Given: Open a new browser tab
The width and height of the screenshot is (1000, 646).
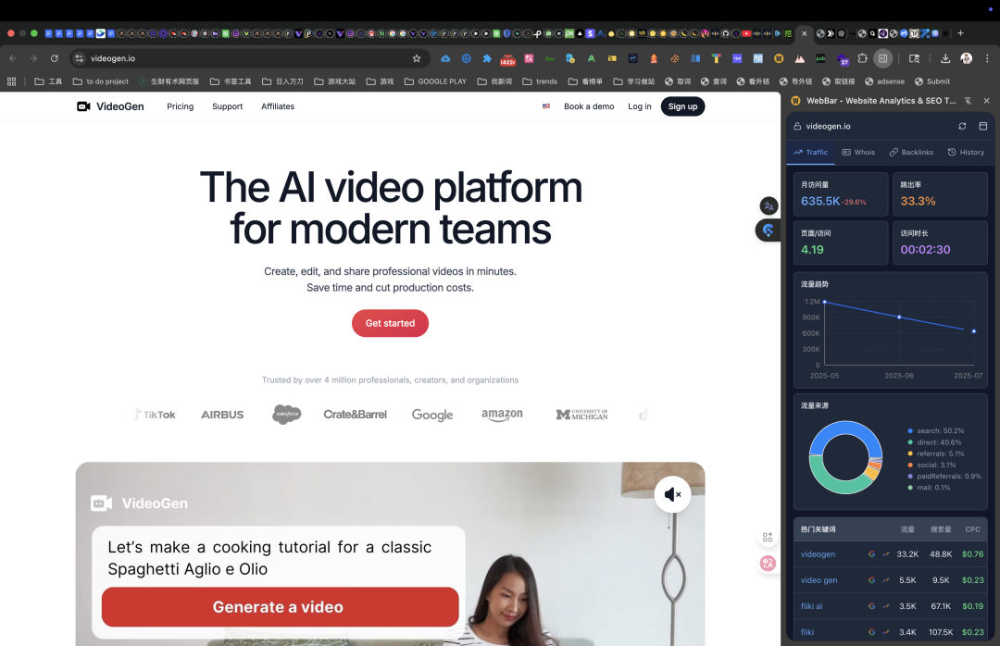Looking at the screenshot, I should click(x=960, y=33).
